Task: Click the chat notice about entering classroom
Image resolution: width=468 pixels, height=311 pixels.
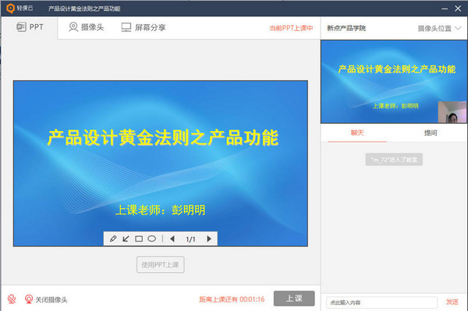Action: click(394, 160)
